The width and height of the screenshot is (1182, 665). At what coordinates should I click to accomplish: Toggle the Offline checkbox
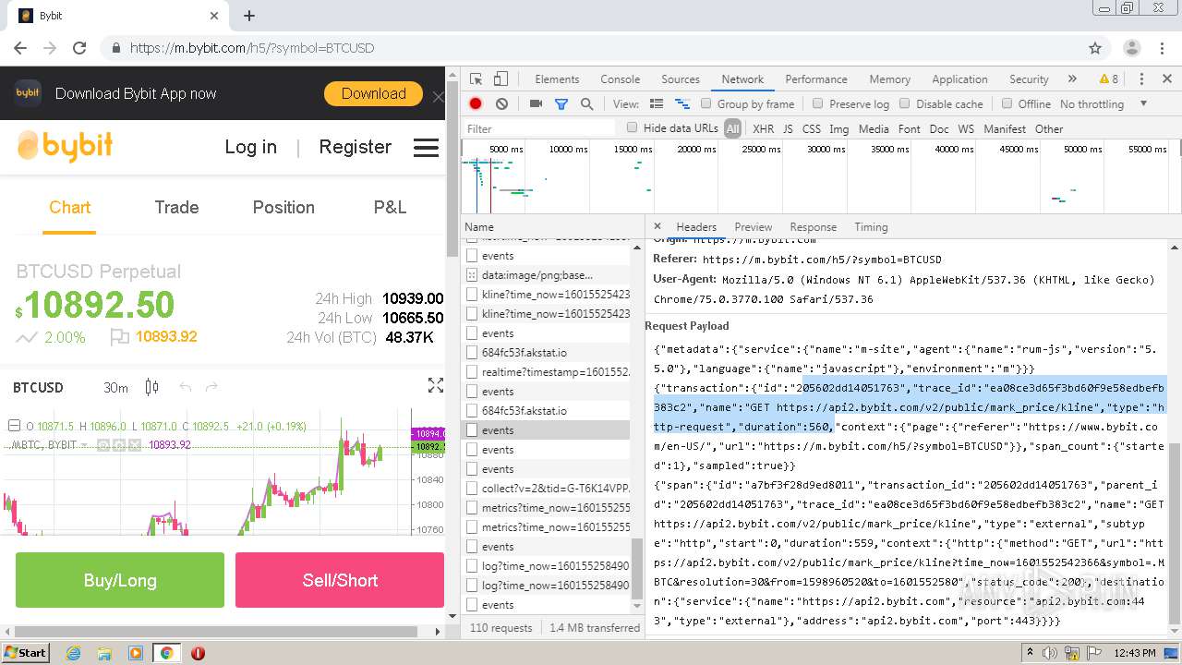pyautogui.click(x=1007, y=103)
